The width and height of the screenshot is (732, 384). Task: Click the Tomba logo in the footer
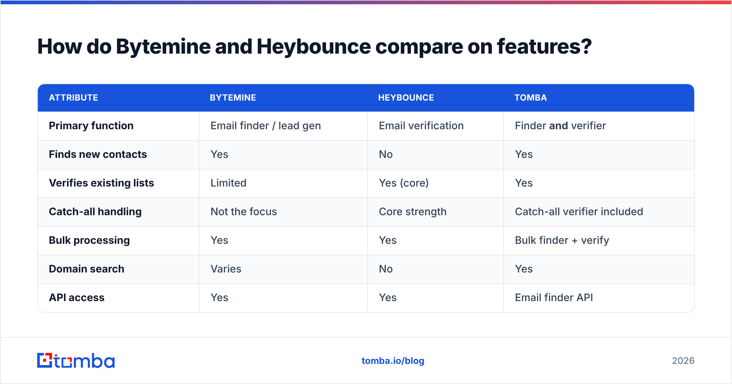(76, 361)
